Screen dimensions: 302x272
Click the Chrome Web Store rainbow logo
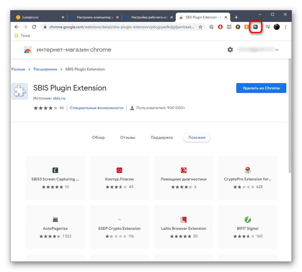tap(28, 50)
